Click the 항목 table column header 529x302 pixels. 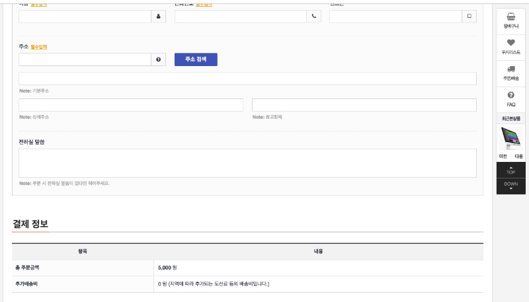coord(83,251)
